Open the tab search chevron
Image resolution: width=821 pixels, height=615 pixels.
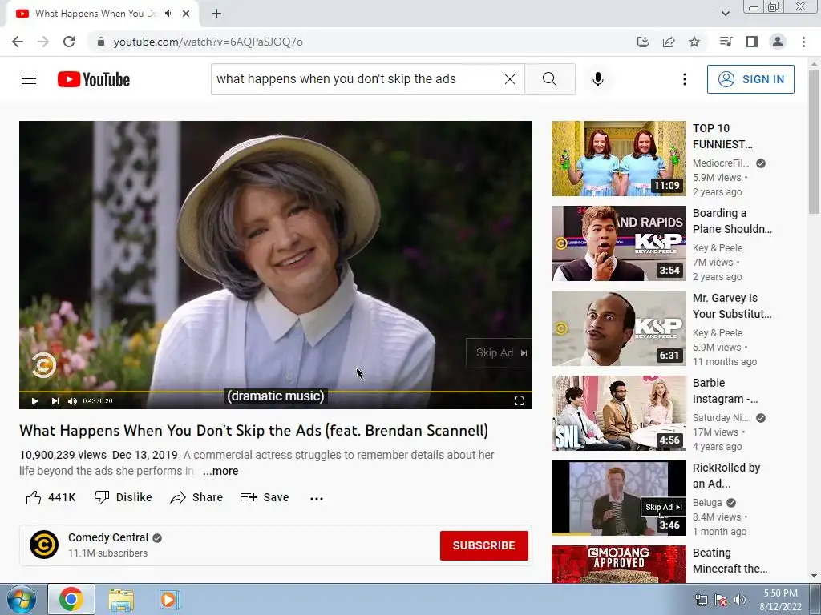pyautogui.click(x=725, y=14)
